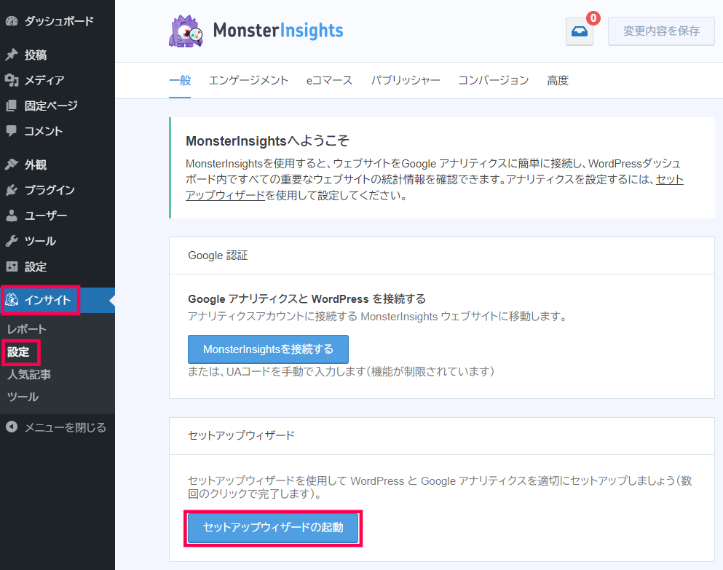Screen dimensions: 723x570
Task: Click the セットアップウィザードの起動 button
Action: [273, 527]
